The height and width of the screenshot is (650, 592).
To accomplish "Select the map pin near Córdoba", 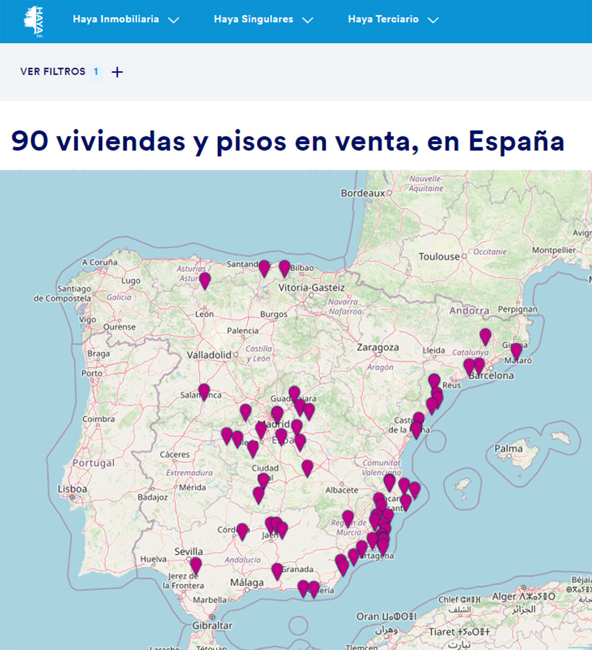I will (x=242, y=531).
